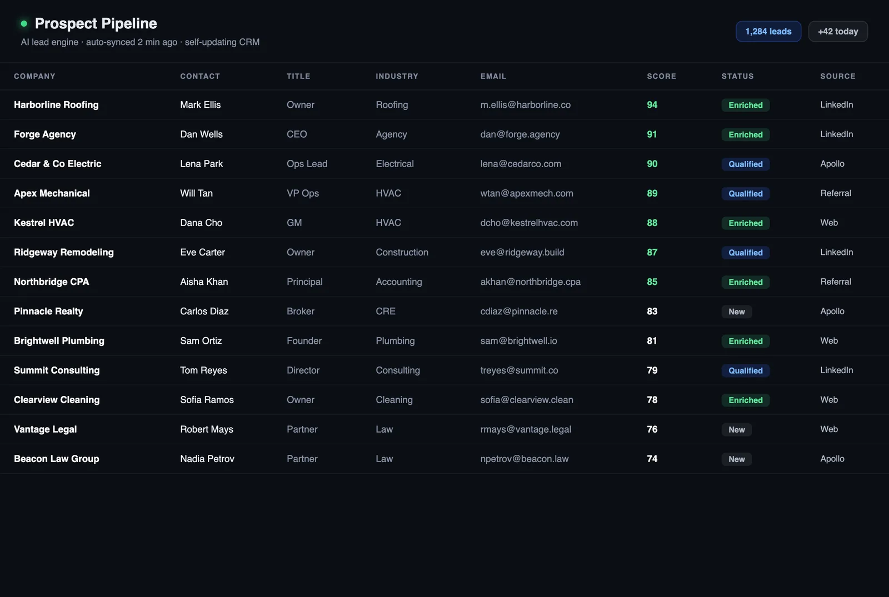Click the LinkedIn source for Forge Agency
889x597 pixels.
pos(837,134)
